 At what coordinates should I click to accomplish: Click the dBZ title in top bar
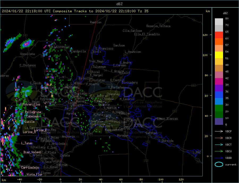click(x=119, y=4)
